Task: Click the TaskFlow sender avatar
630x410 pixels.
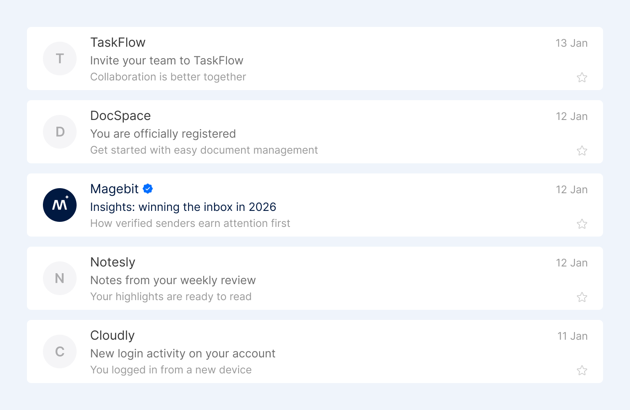Action: [x=60, y=59]
